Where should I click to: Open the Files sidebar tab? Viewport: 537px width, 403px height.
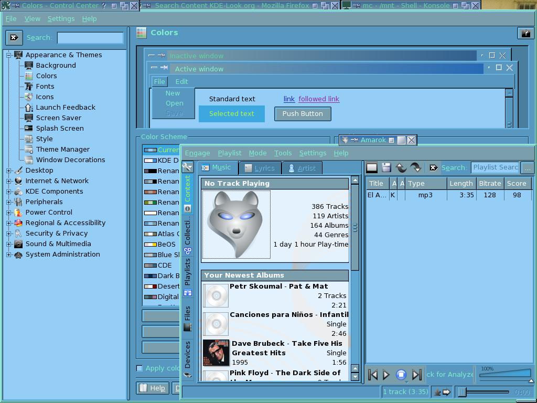[187, 318]
